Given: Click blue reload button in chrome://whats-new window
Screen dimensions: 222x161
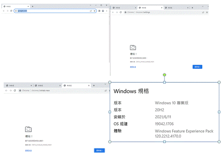Looking at the screenshot, I should click(99, 151).
